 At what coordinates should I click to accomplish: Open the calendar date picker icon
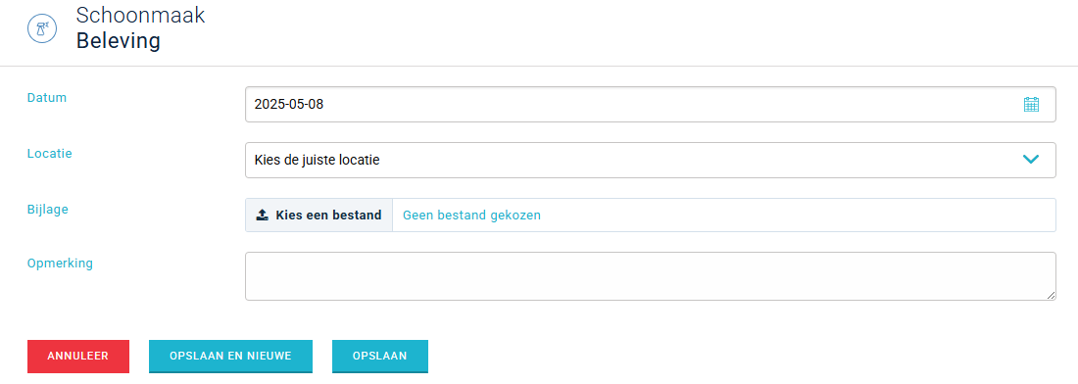coord(1031,105)
